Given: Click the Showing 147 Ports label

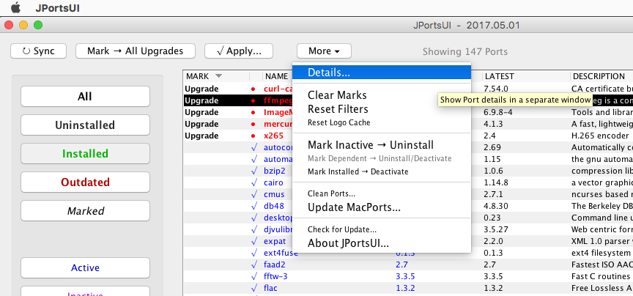Looking at the screenshot, I should click(x=465, y=52).
